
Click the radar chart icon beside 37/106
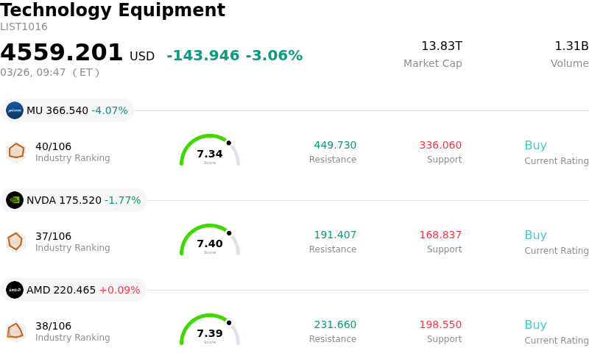click(x=15, y=241)
